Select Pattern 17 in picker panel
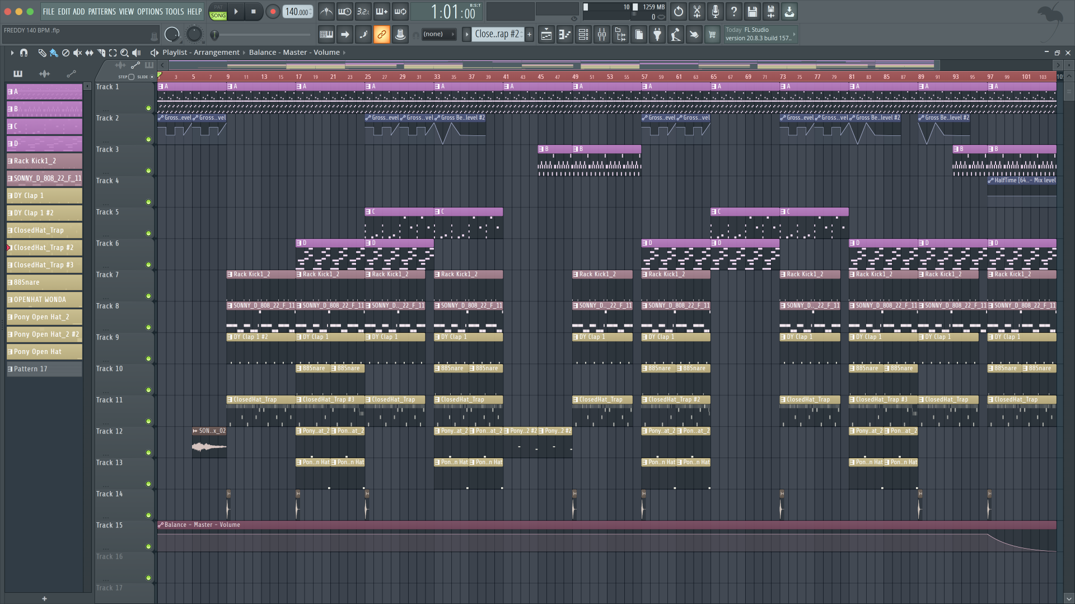1075x604 pixels. click(x=44, y=369)
